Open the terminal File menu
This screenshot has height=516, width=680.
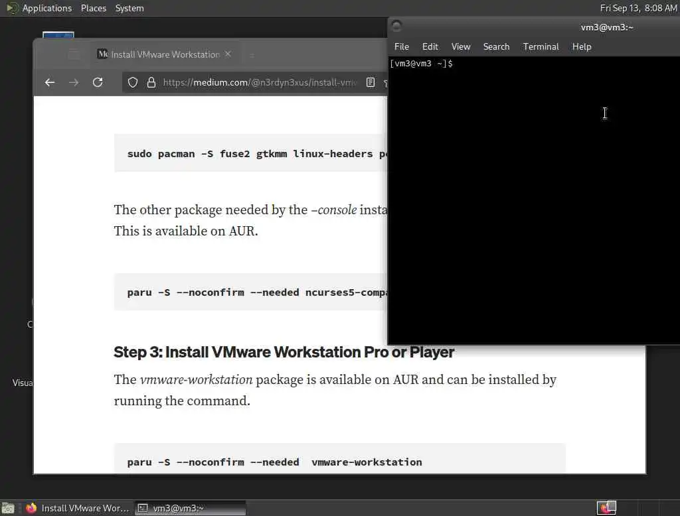coord(402,47)
